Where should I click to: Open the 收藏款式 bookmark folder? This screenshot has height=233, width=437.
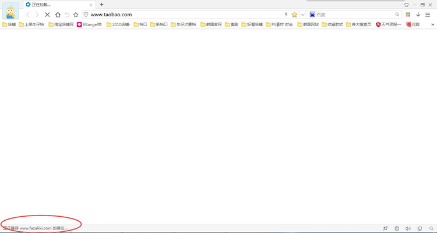333,24
